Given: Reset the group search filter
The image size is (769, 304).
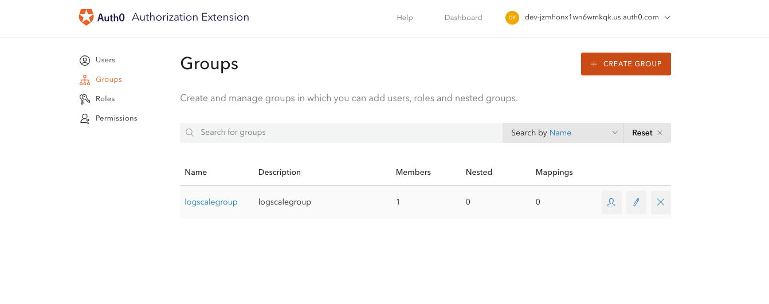Looking at the screenshot, I should 647,133.
